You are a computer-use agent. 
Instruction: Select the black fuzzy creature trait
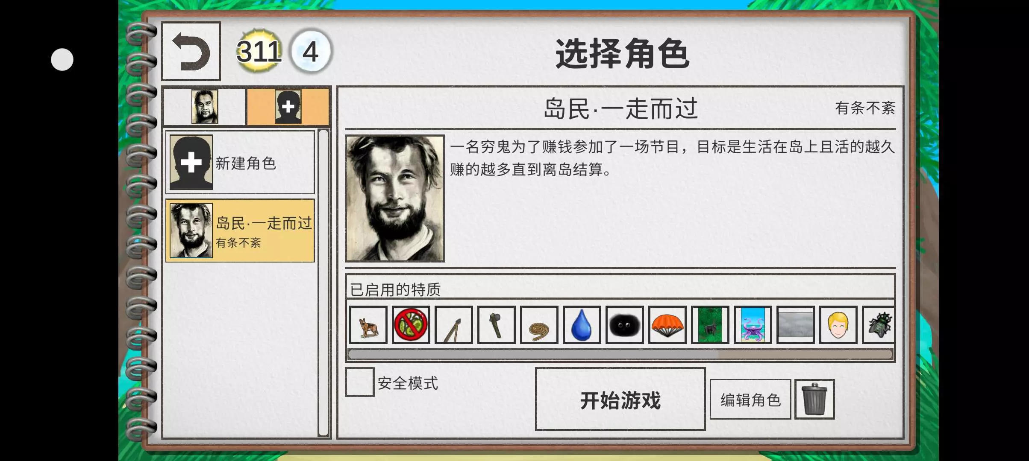624,325
